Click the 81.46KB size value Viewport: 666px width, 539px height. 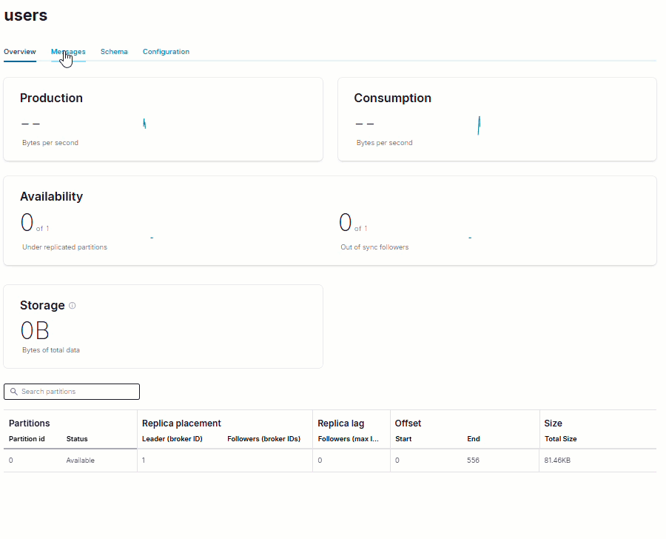pos(557,461)
